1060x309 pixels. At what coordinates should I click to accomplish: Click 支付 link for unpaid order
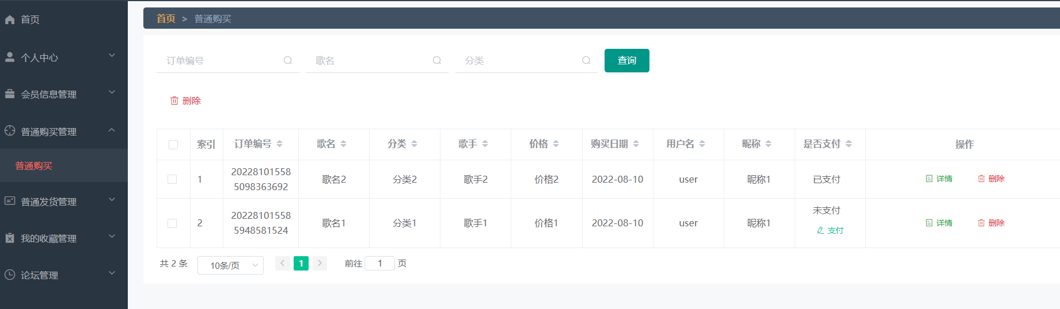click(x=830, y=230)
